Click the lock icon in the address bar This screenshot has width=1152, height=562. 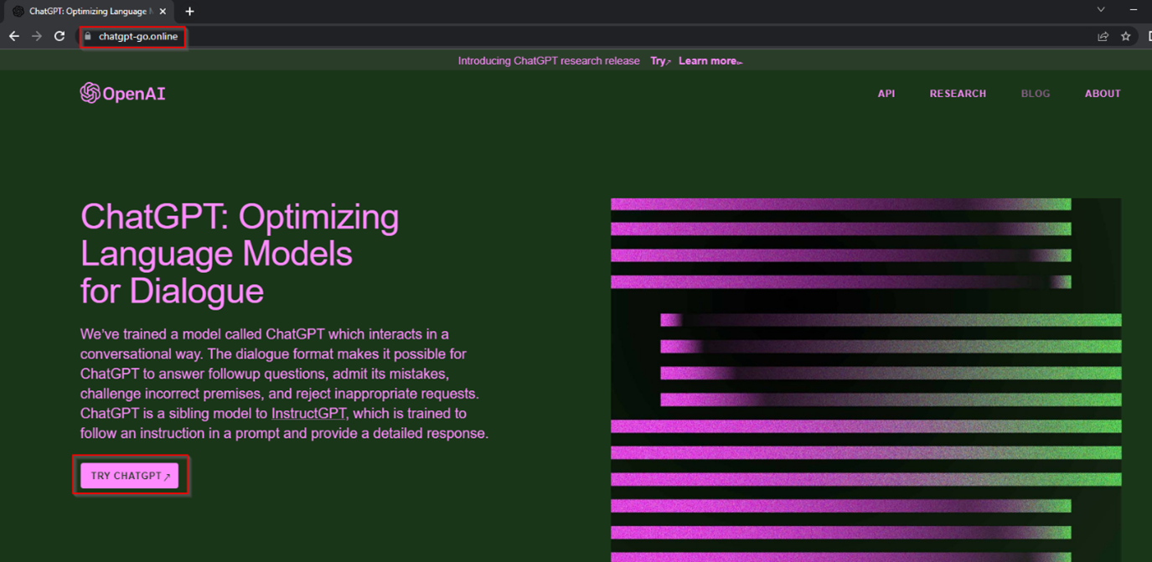coord(86,37)
